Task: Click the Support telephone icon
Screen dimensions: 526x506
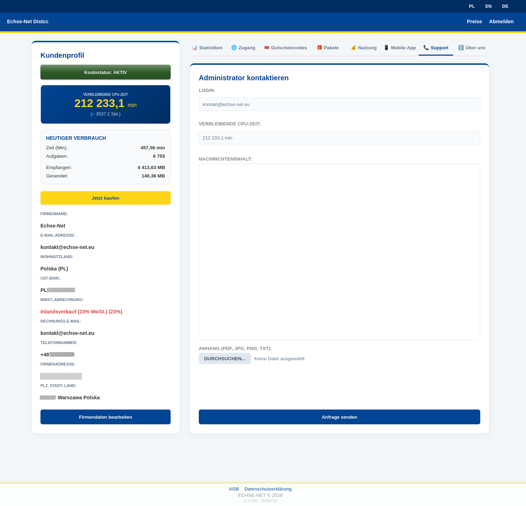Action: [x=426, y=48]
